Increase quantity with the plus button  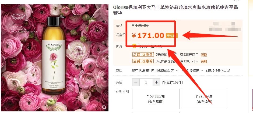click(x=156, y=82)
